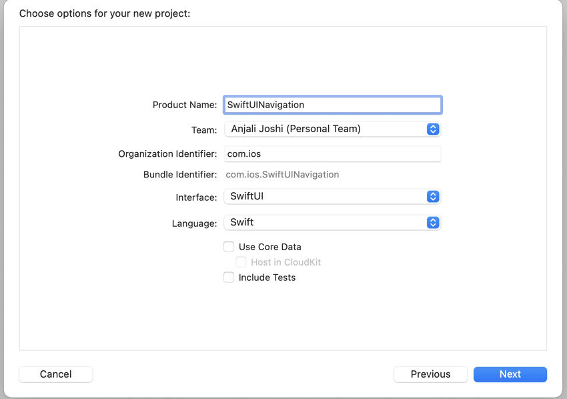Click the Organization Identifier label
The height and width of the screenshot is (399, 567).
[x=167, y=153]
